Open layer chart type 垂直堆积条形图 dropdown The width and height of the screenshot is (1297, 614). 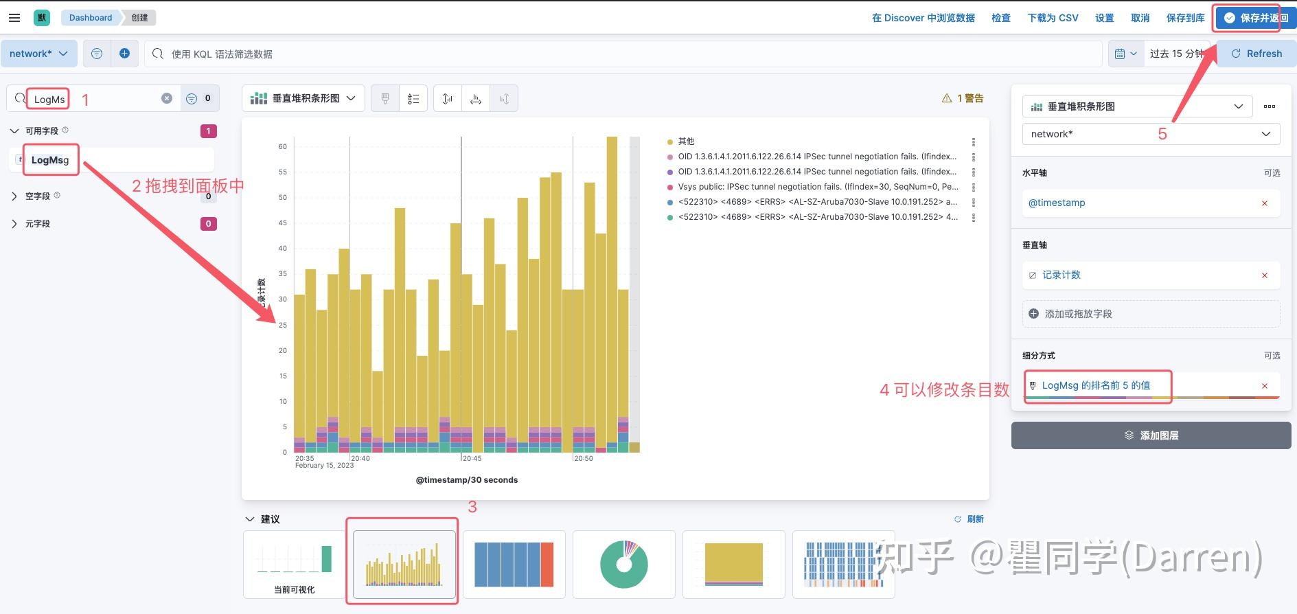[x=1138, y=106]
